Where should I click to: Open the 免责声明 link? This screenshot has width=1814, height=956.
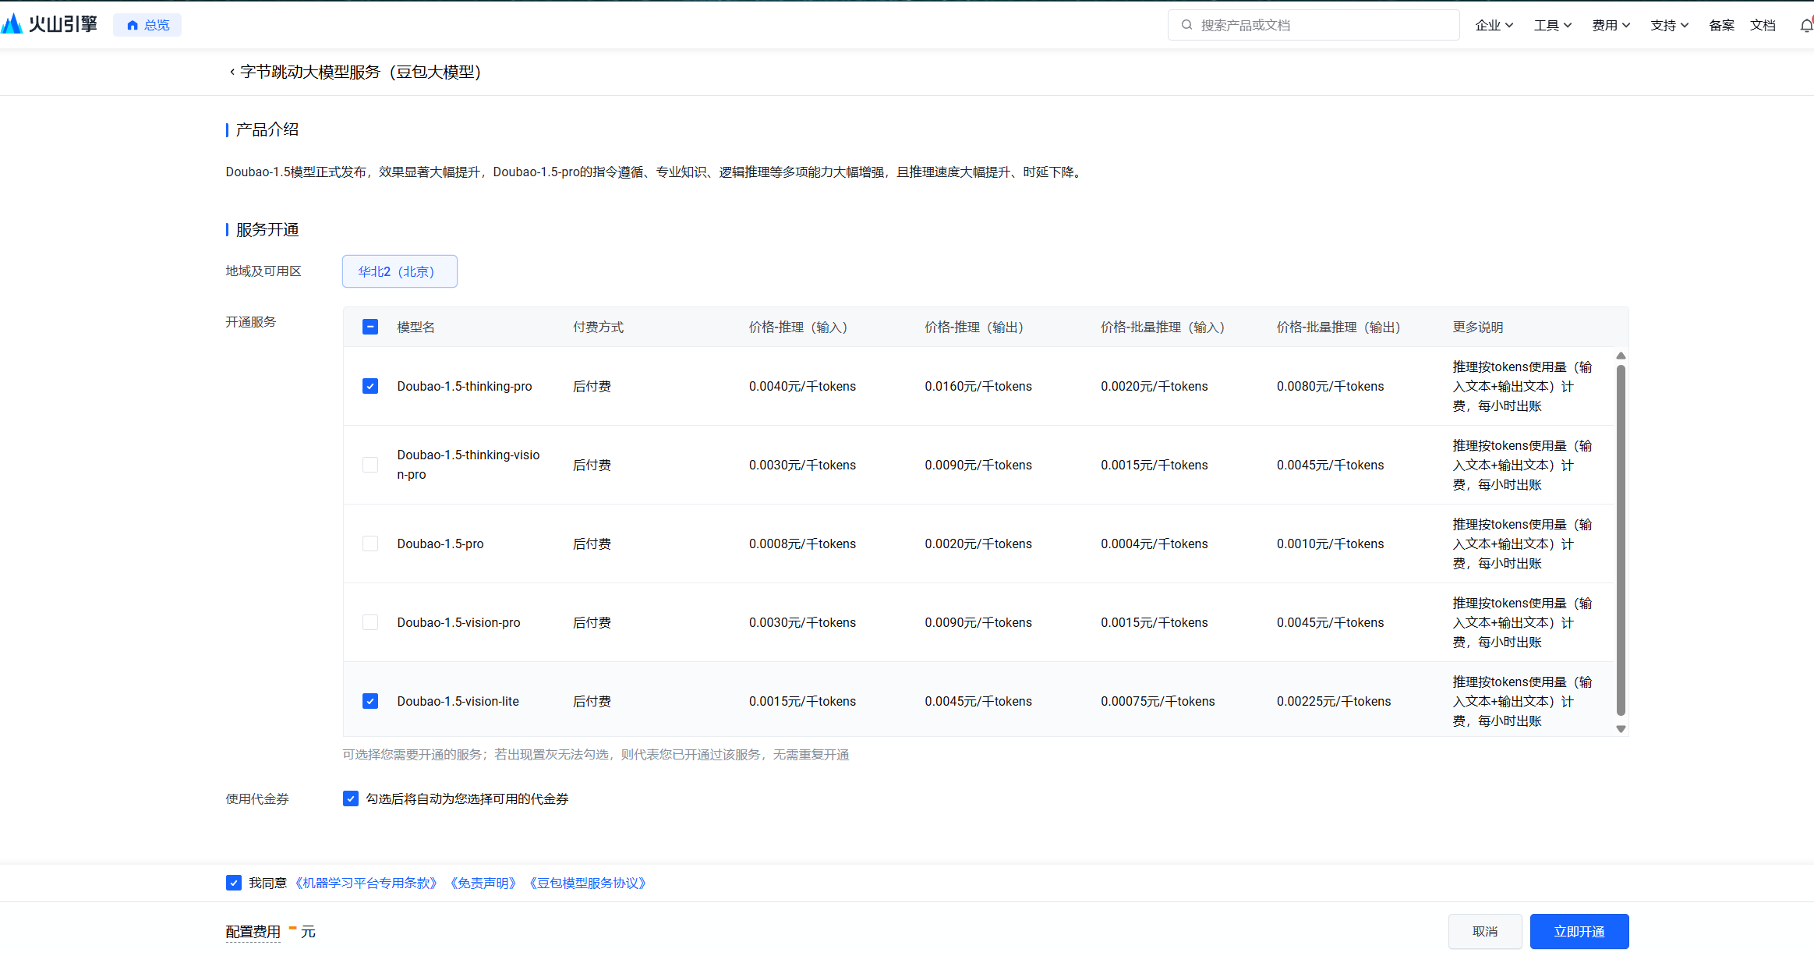(x=483, y=883)
